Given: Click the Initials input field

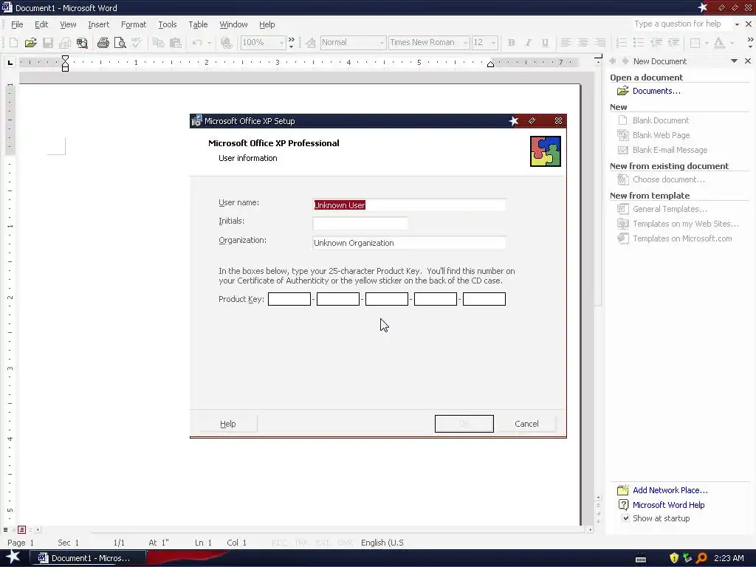Looking at the screenshot, I should point(360,224).
